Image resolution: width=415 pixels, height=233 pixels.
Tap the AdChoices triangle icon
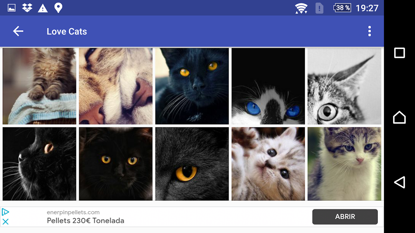click(6, 212)
